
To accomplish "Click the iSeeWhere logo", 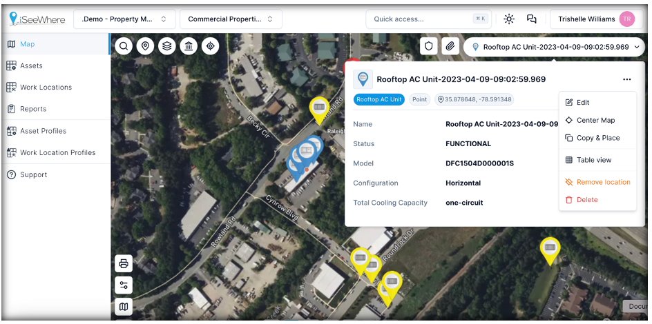I will (37, 19).
